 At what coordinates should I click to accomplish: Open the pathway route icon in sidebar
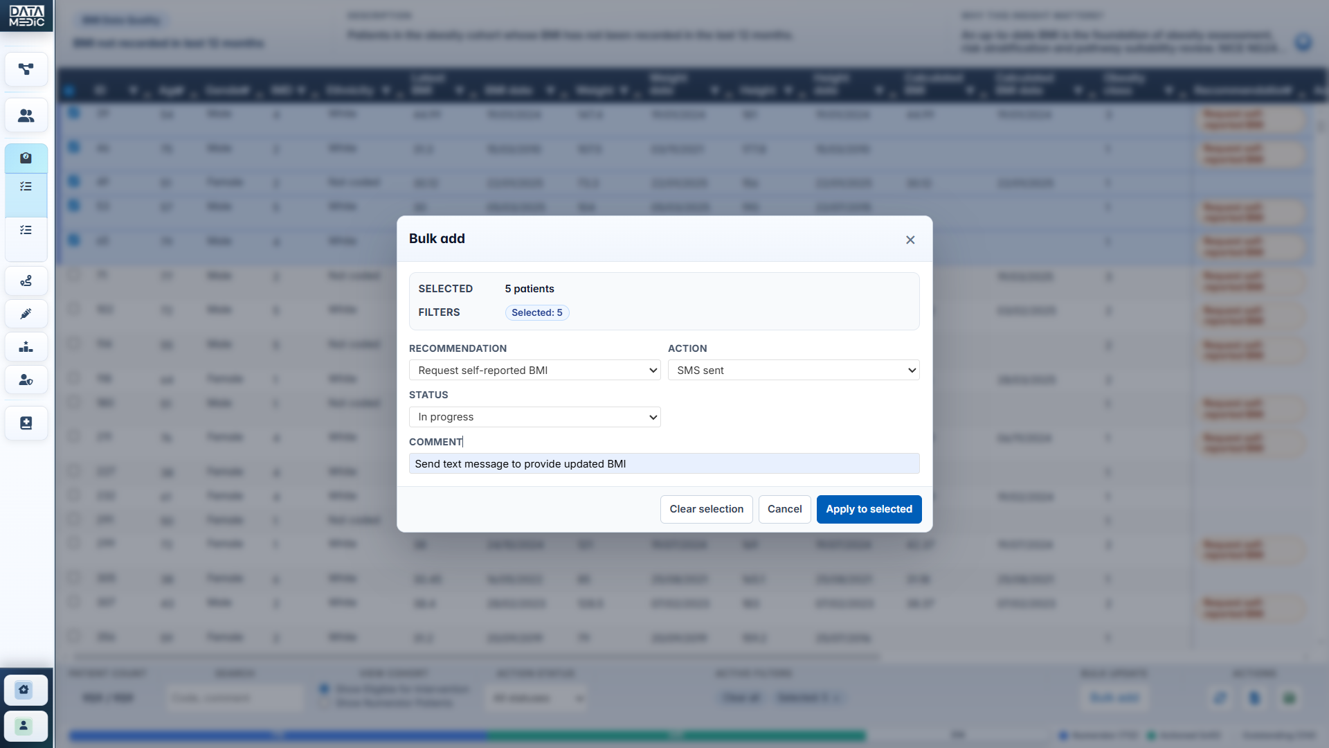coord(26,281)
